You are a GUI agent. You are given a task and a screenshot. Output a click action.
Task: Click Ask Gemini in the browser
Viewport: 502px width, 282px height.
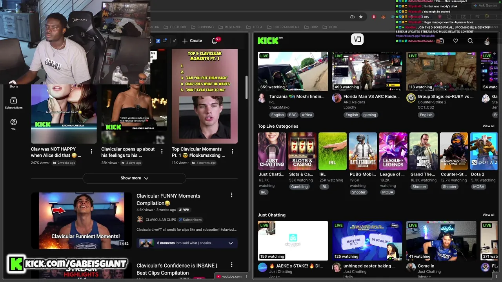485,5
